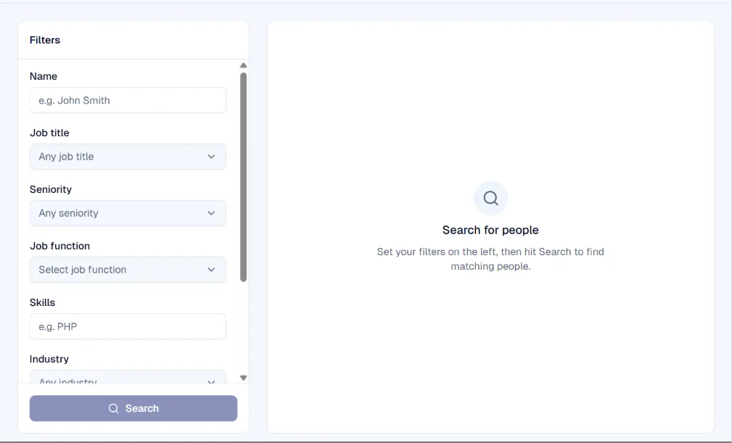
Task: Click the Skills label
Action: (42, 302)
